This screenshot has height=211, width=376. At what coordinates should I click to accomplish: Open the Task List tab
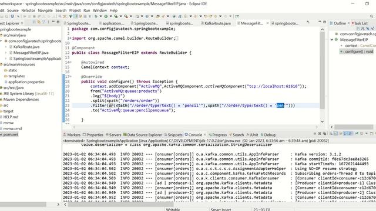(x=360, y=23)
